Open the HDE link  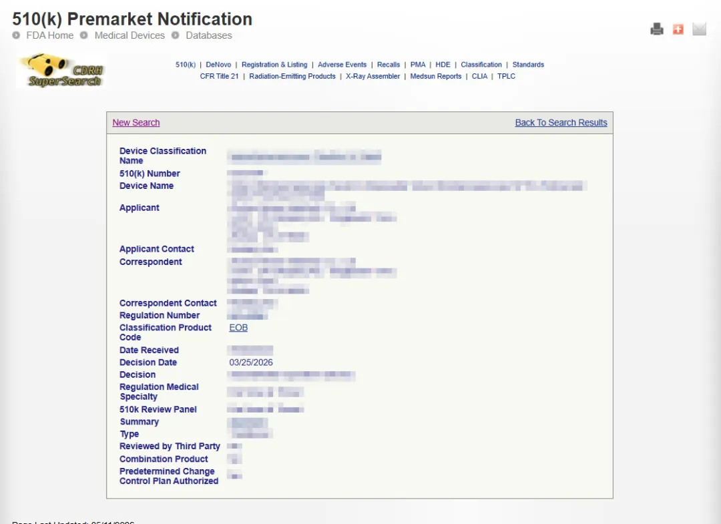coord(443,65)
